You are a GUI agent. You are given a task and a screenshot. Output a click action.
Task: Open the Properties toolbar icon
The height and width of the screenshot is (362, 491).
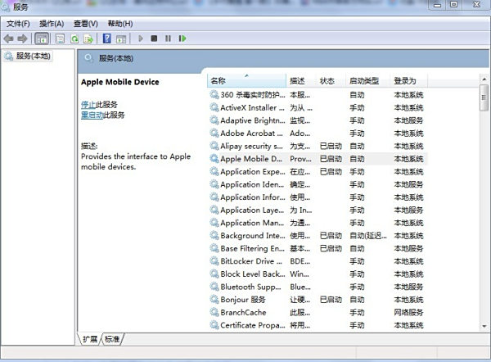pos(60,38)
